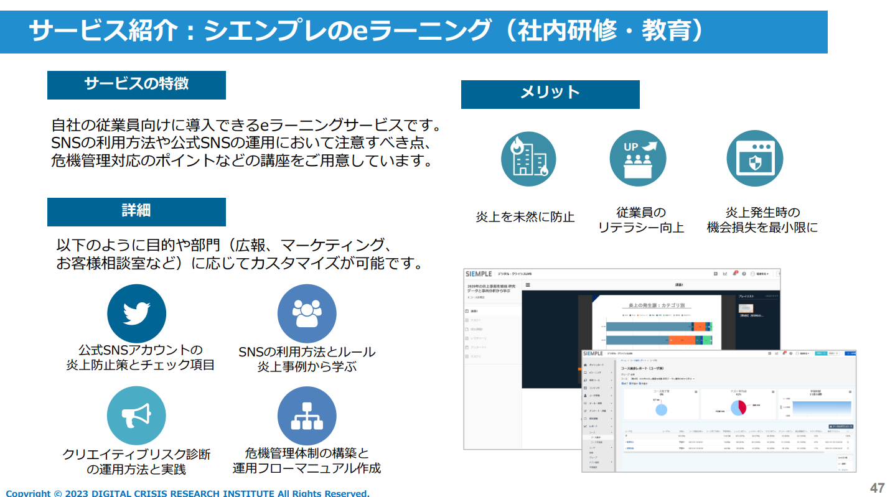Click the Twitter bird icon

tap(136, 313)
